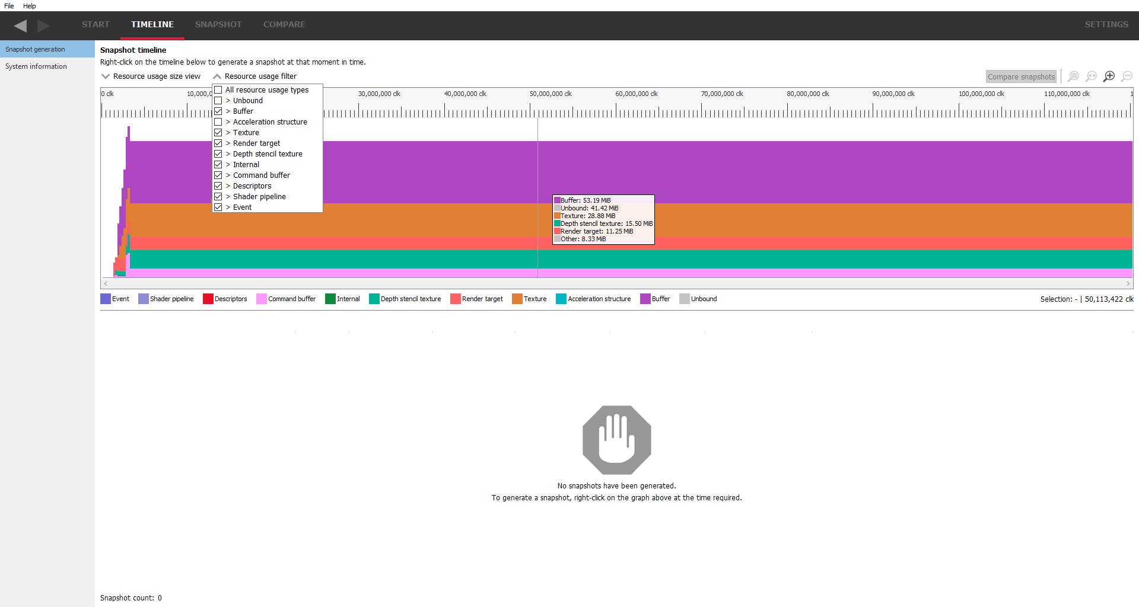This screenshot has height=607, width=1139.
Task: Click the back navigation arrow
Action: [21, 25]
